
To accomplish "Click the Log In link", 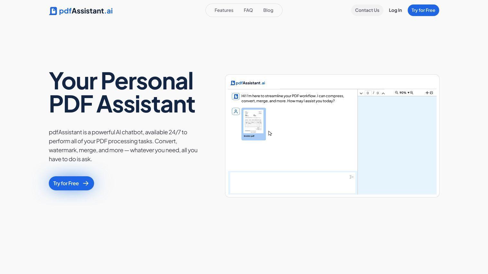I will coord(395,10).
